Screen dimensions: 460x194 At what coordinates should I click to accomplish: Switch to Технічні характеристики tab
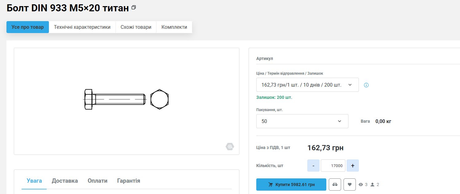(x=82, y=27)
